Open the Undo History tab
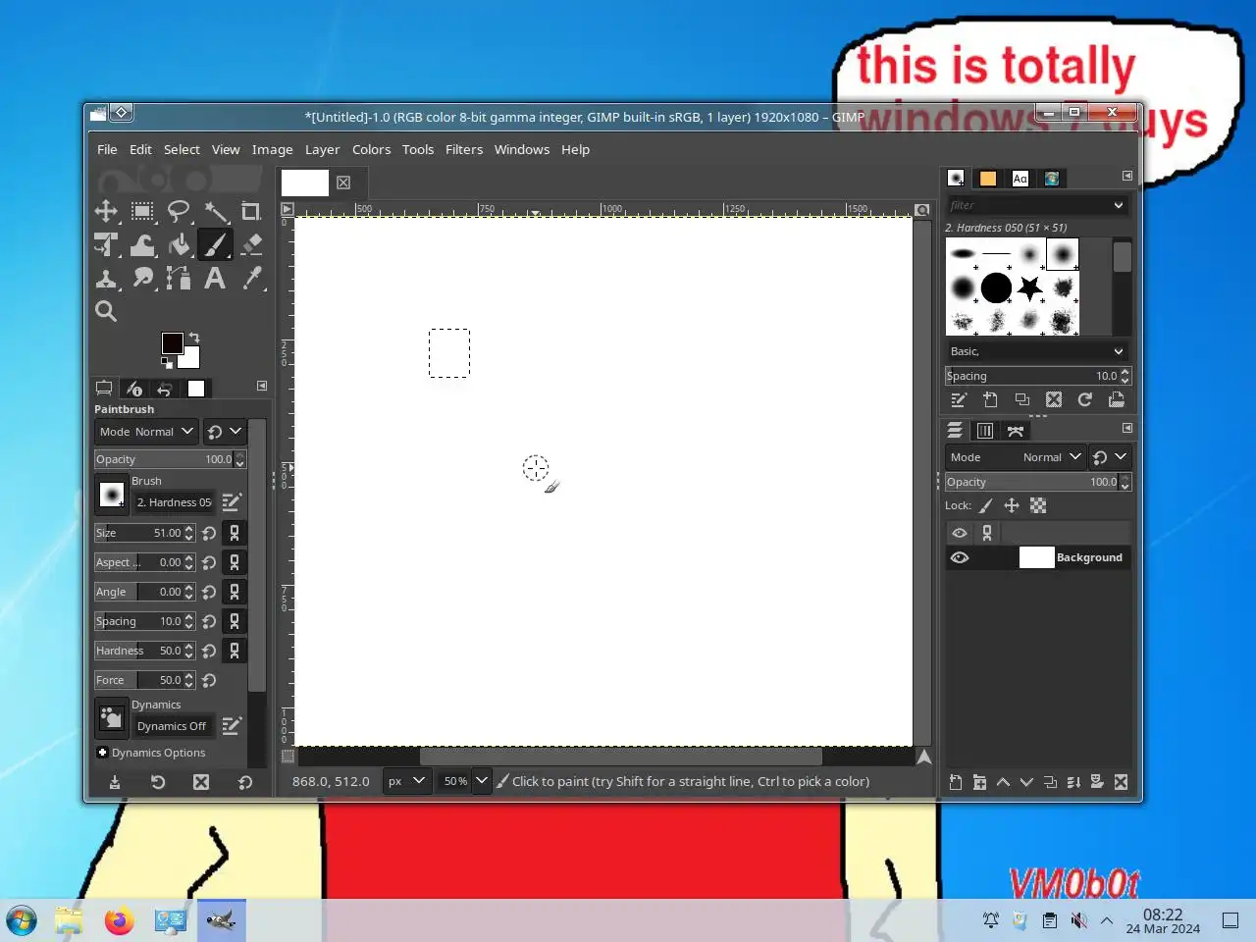 click(165, 389)
